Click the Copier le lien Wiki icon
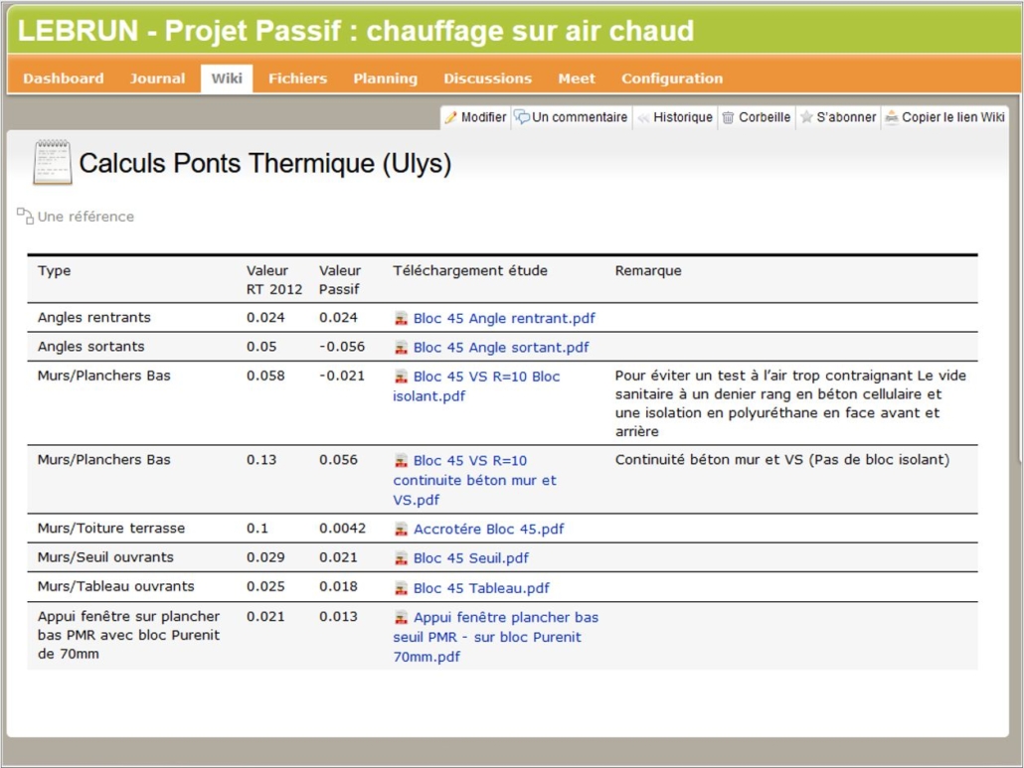The width and height of the screenshot is (1024, 768). coord(892,117)
